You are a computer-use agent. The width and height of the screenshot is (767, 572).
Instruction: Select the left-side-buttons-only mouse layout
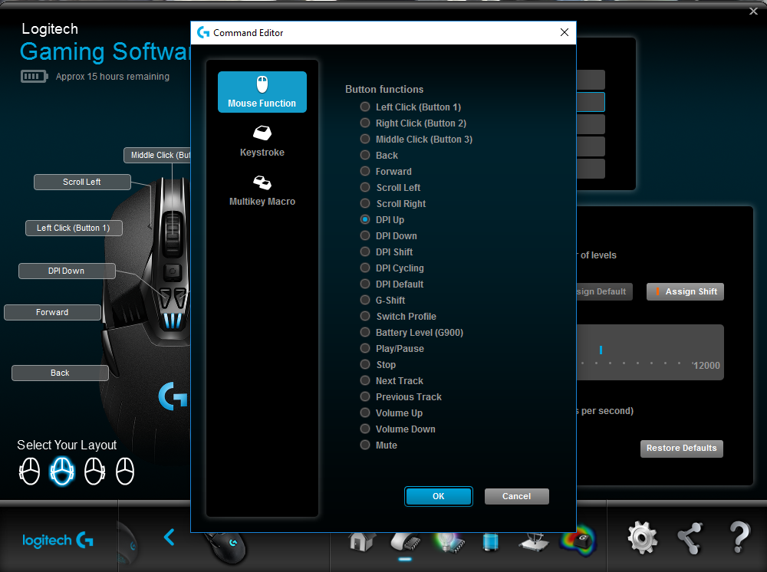tap(30, 471)
